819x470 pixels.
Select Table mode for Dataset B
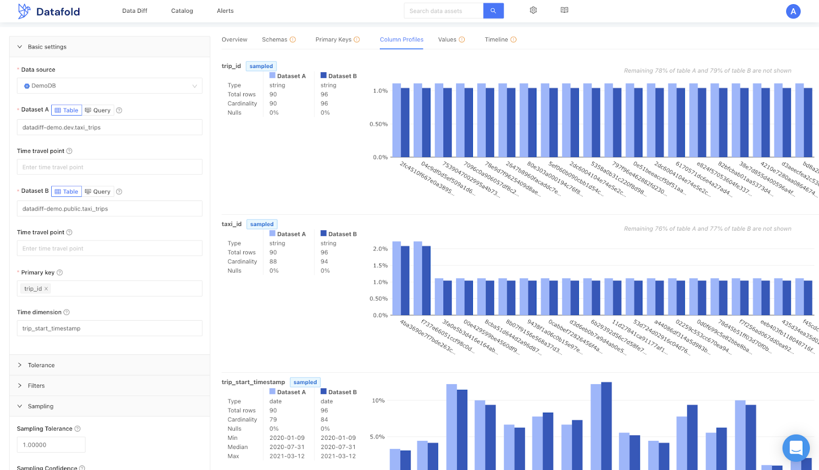[x=67, y=192]
